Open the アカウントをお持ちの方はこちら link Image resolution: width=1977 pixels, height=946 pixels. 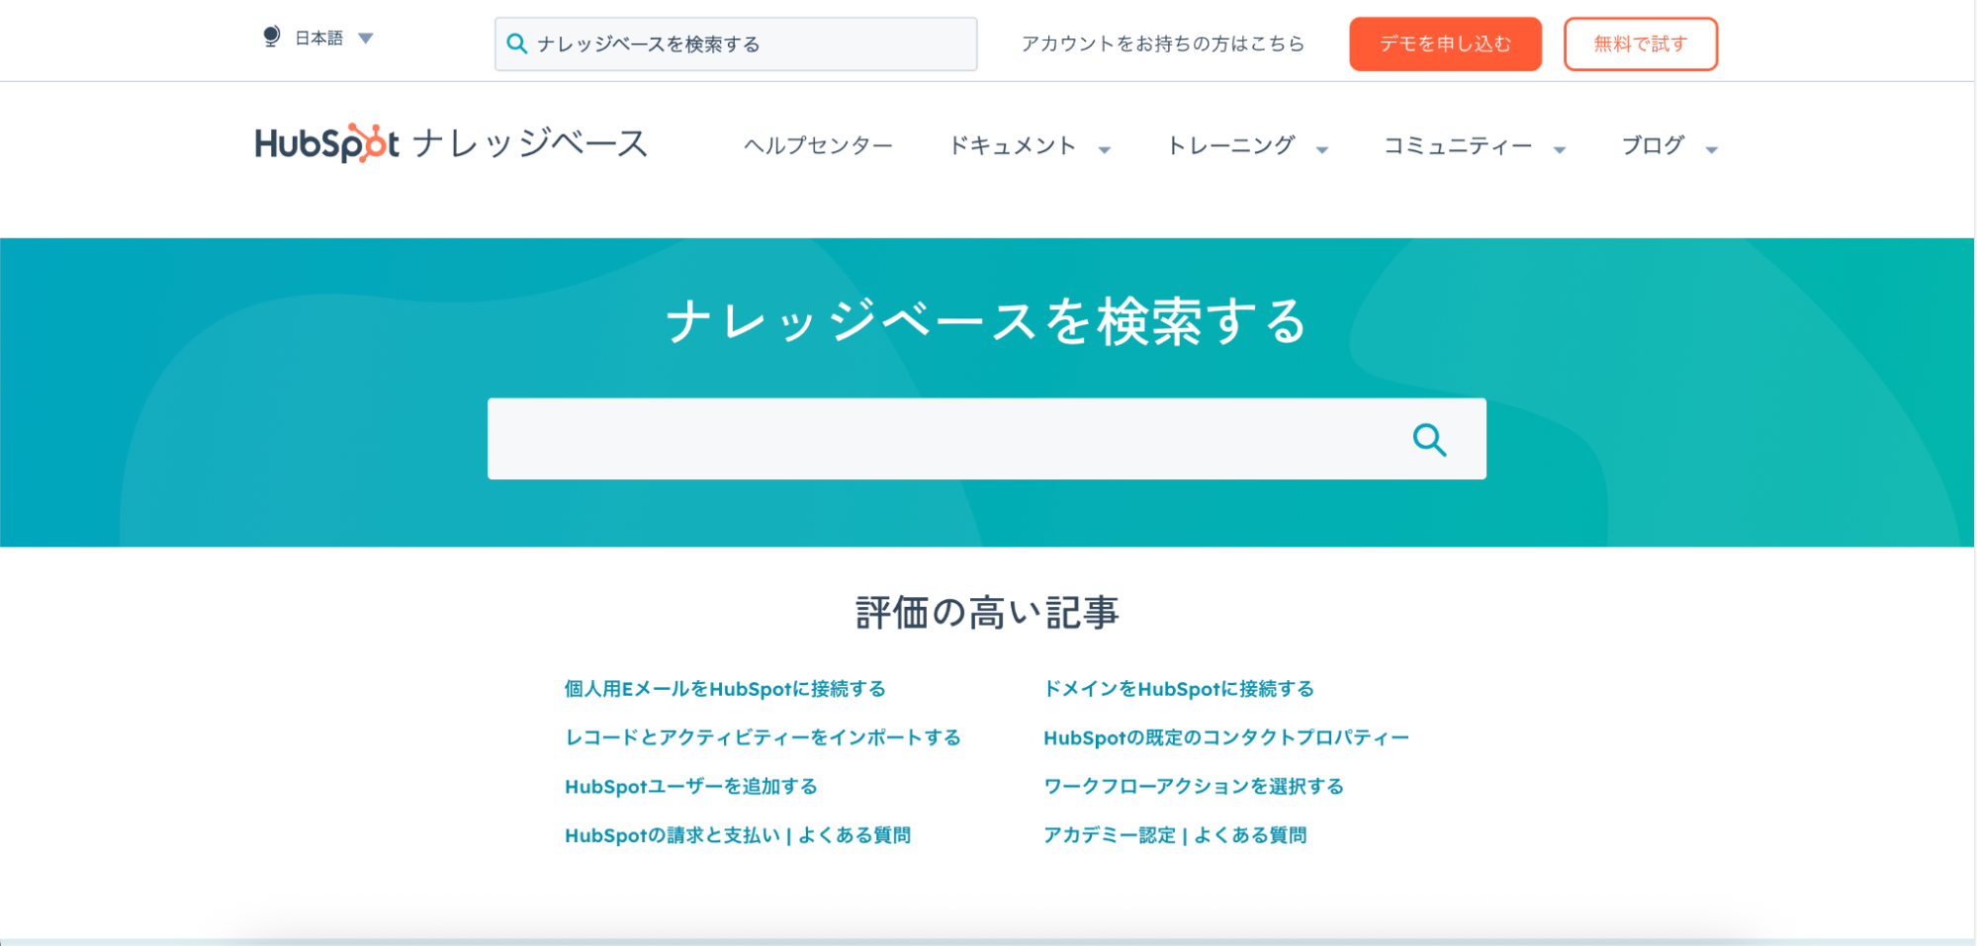click(1163, 43)
